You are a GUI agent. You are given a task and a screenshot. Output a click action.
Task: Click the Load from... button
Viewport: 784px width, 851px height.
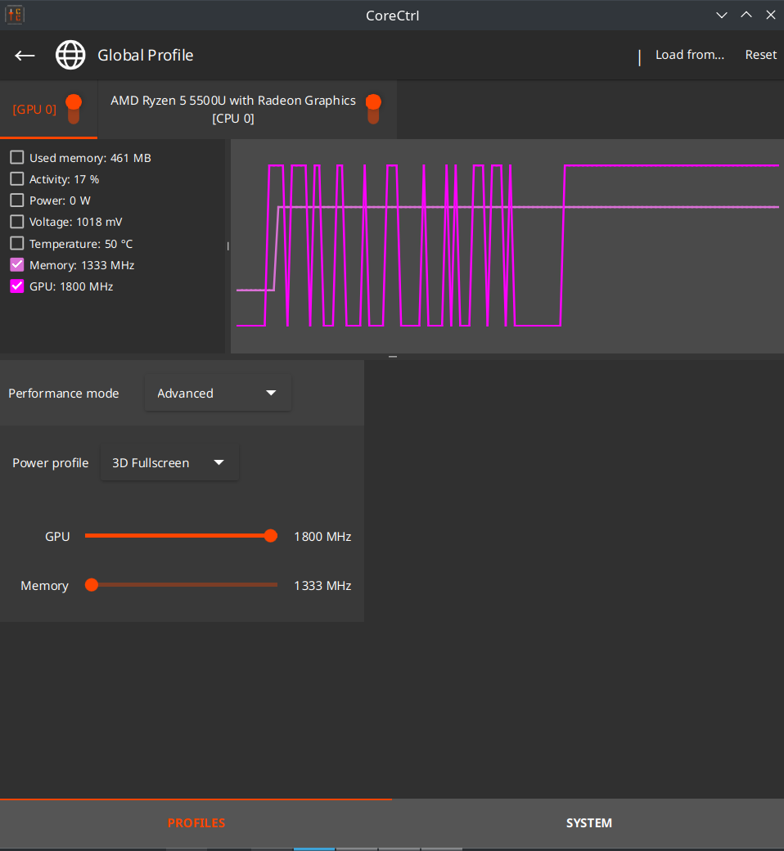[x=689, y=54]
